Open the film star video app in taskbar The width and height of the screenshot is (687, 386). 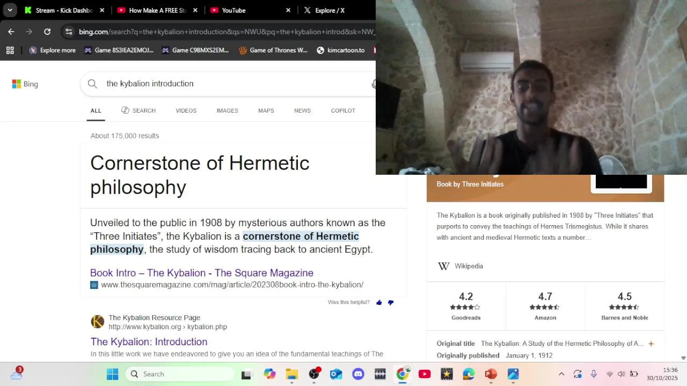click(x=447, y=374)
